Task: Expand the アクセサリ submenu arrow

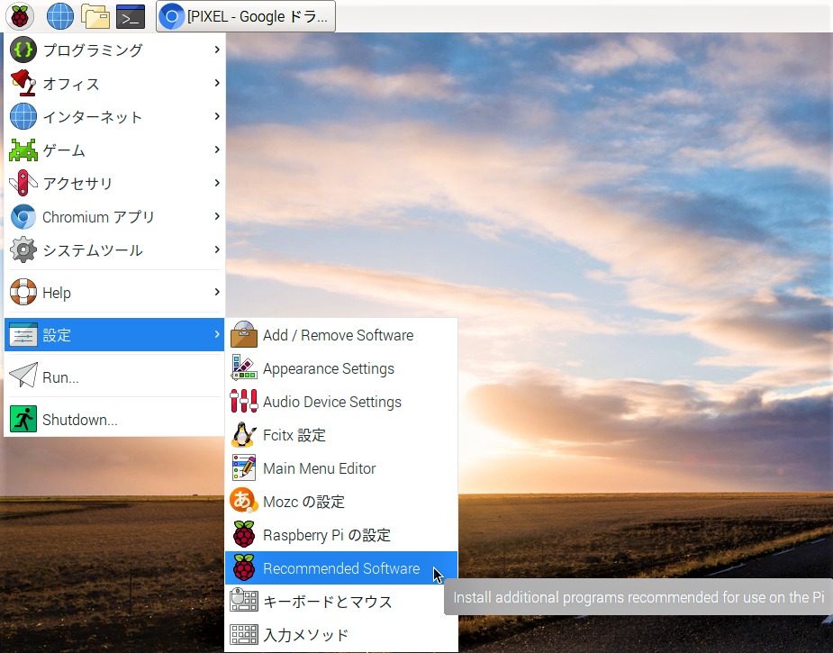Action: 217,183
